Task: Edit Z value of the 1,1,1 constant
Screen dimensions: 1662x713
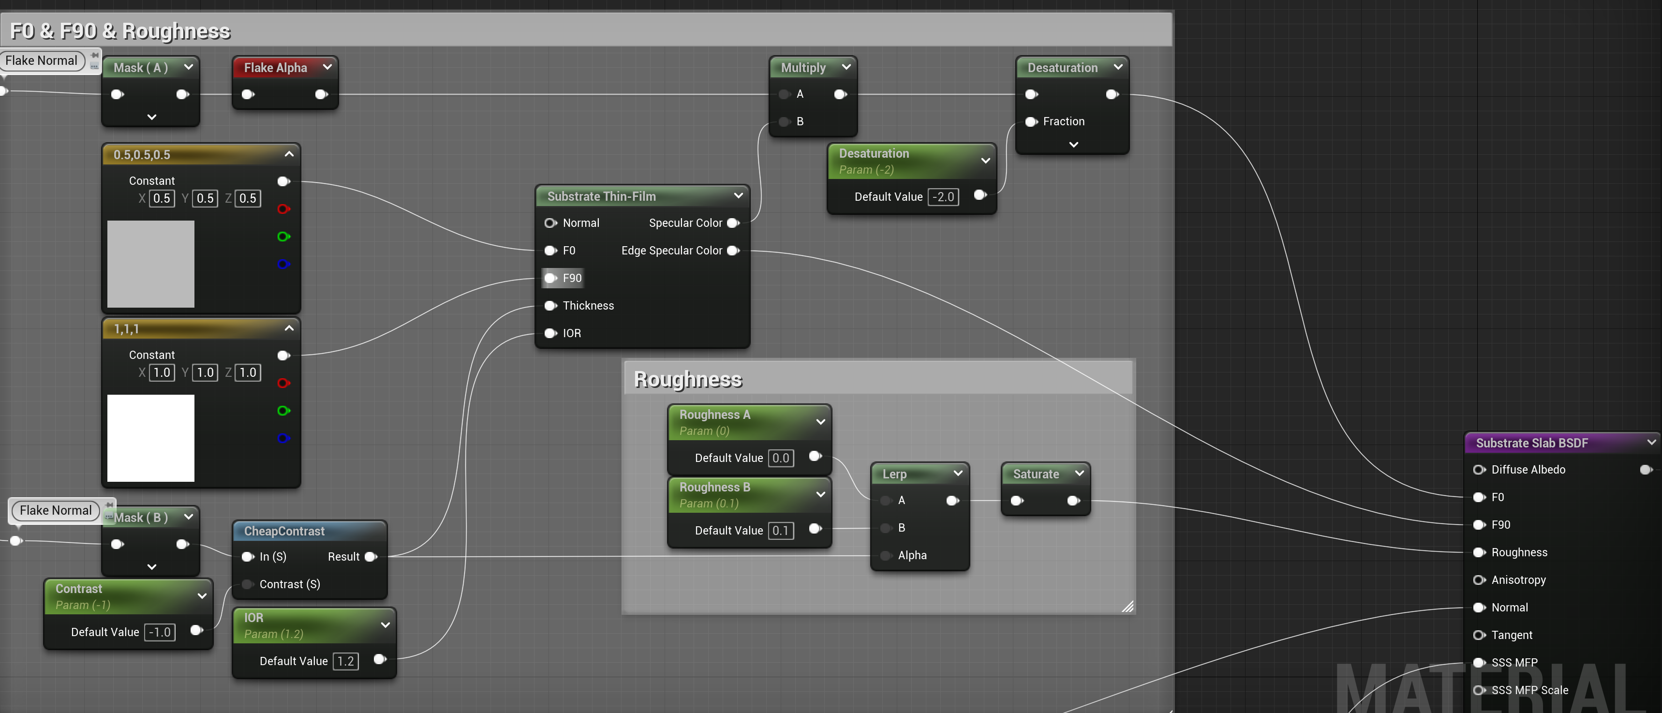Action: pos(248,372)
